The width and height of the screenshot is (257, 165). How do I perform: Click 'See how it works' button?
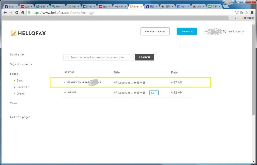[155, 31]
